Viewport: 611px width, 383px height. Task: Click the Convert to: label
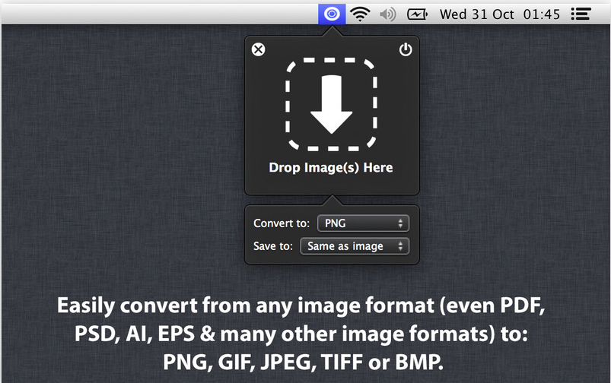click(x=282, y=223)
